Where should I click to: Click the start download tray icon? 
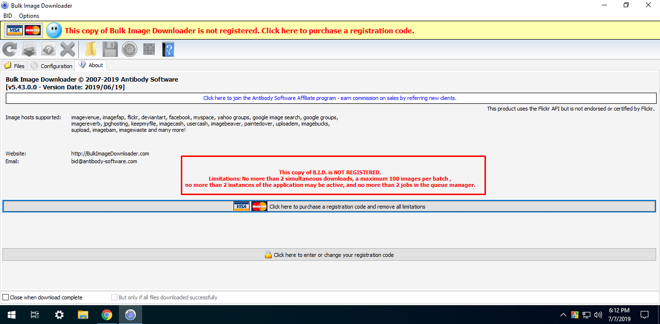click(x=29, y=49)
